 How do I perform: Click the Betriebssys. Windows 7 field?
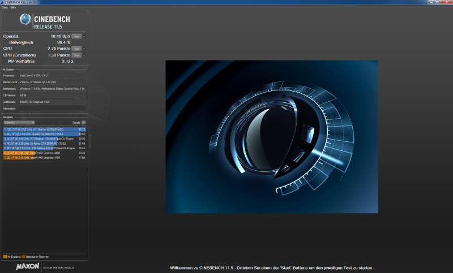(52, 89)
